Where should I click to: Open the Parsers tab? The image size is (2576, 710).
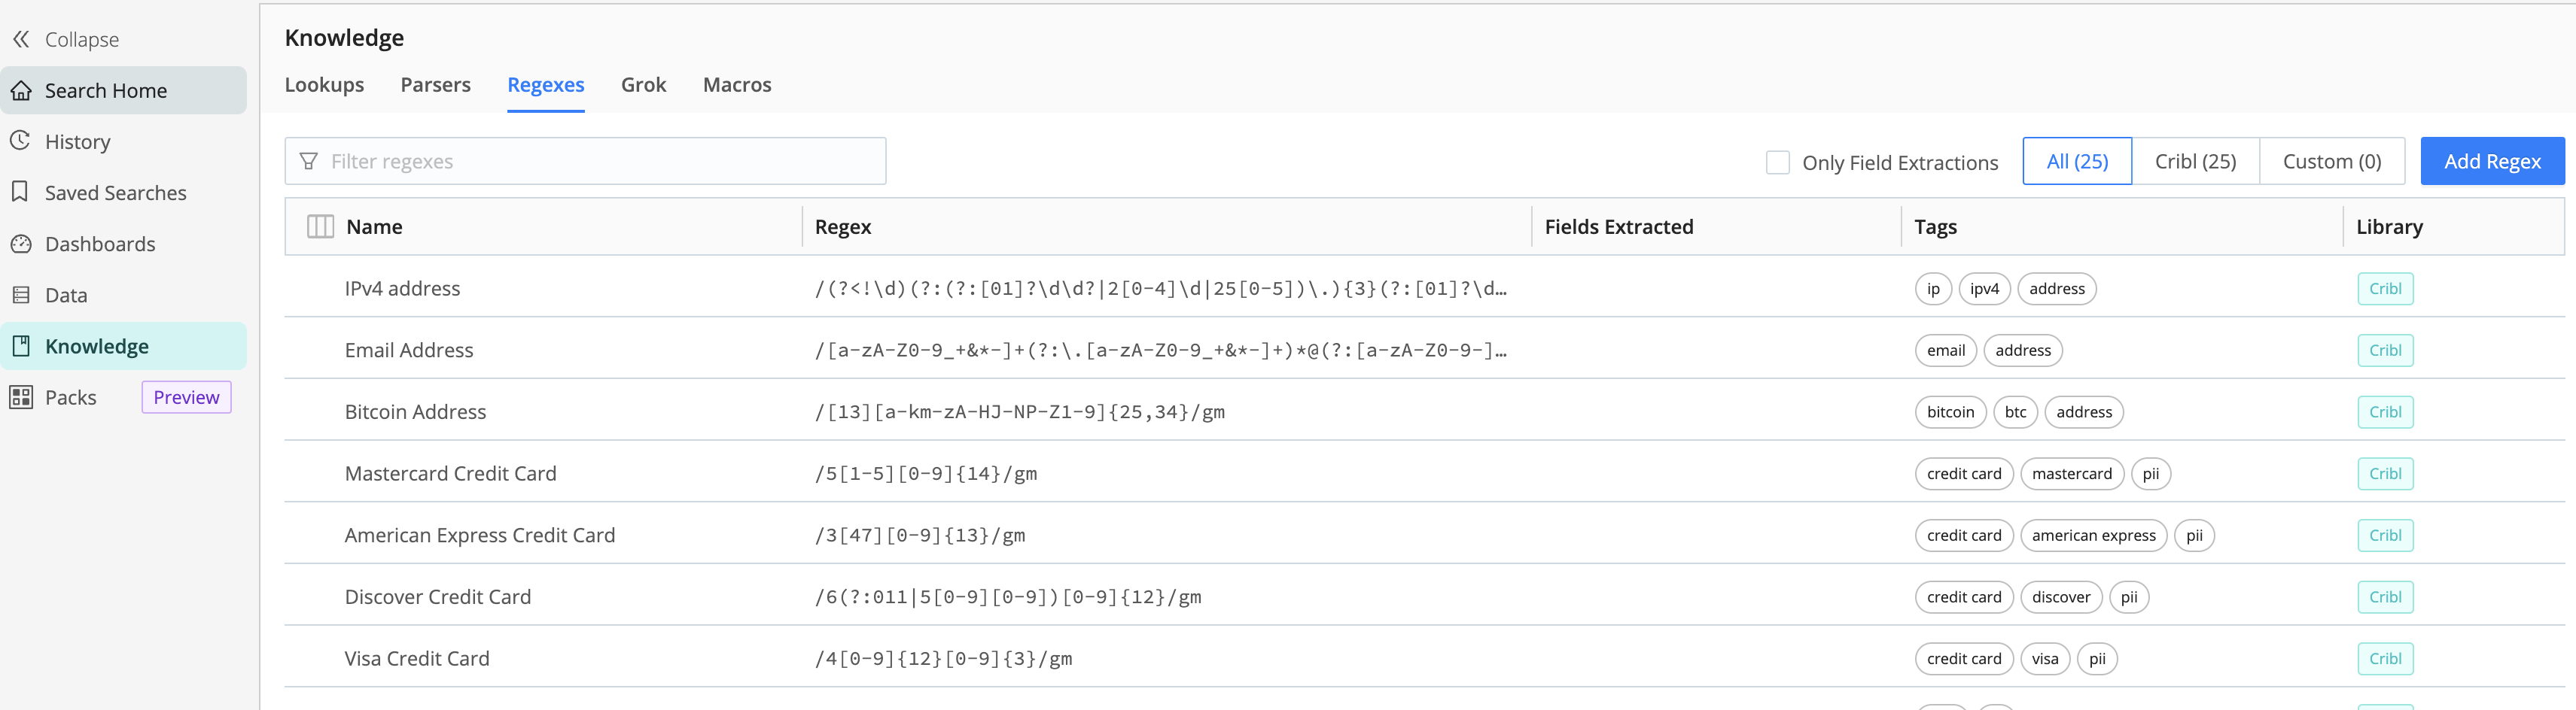pos(435,85)
